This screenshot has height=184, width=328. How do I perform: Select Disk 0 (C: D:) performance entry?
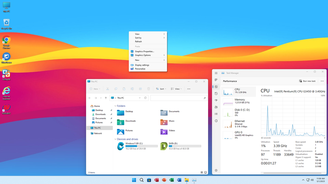point(239,112)
